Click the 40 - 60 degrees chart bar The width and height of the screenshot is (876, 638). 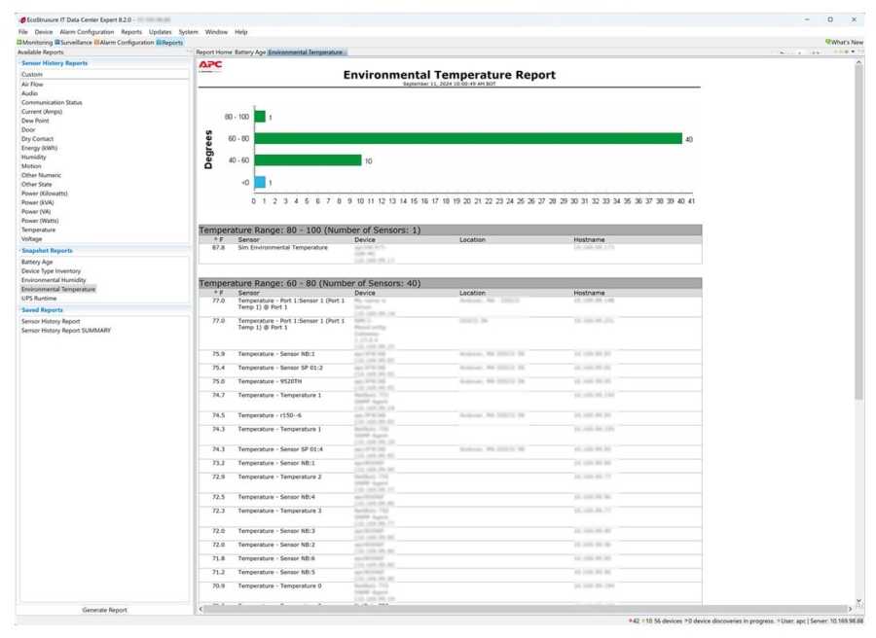pyautogui.click(x=308, y=160)
